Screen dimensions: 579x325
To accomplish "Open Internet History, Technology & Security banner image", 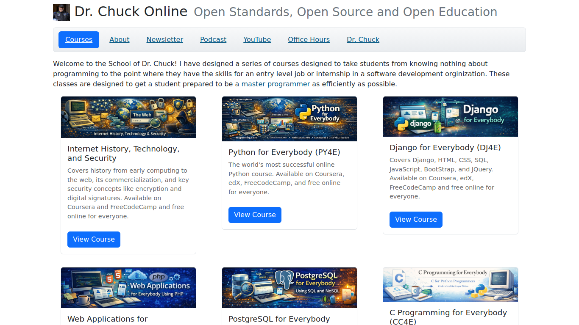I will (x=128, y=117).
